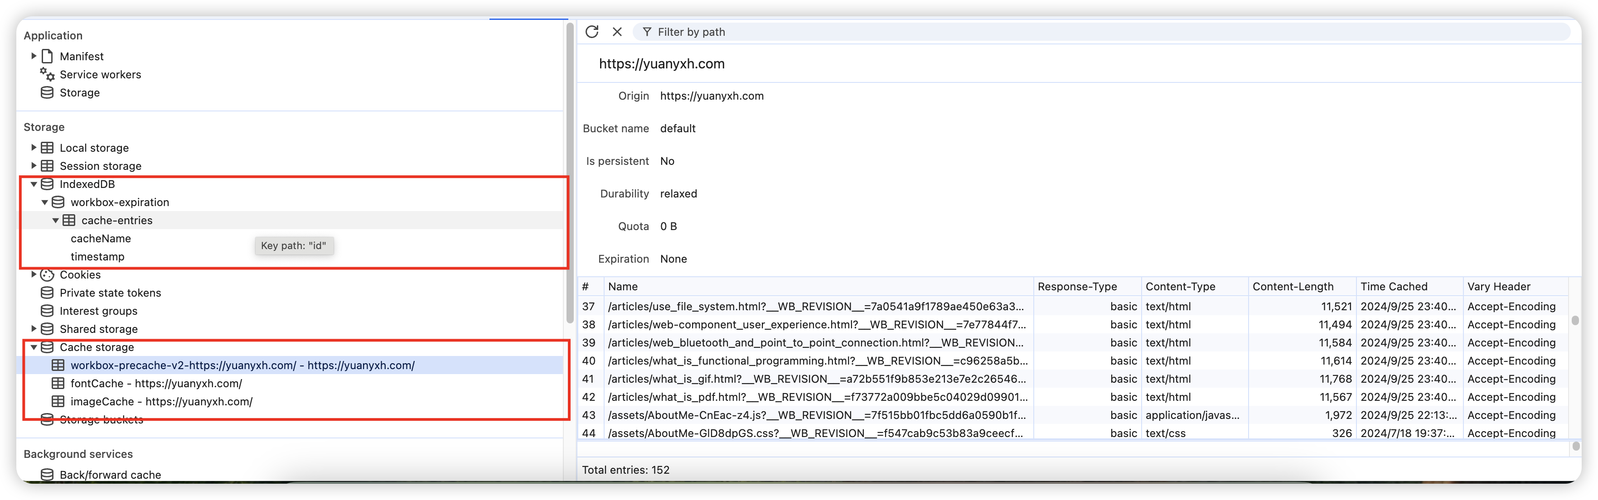Screen dimensions: 1598x500
Task: Click the Manifest document icon
Action: click(47, 56)
